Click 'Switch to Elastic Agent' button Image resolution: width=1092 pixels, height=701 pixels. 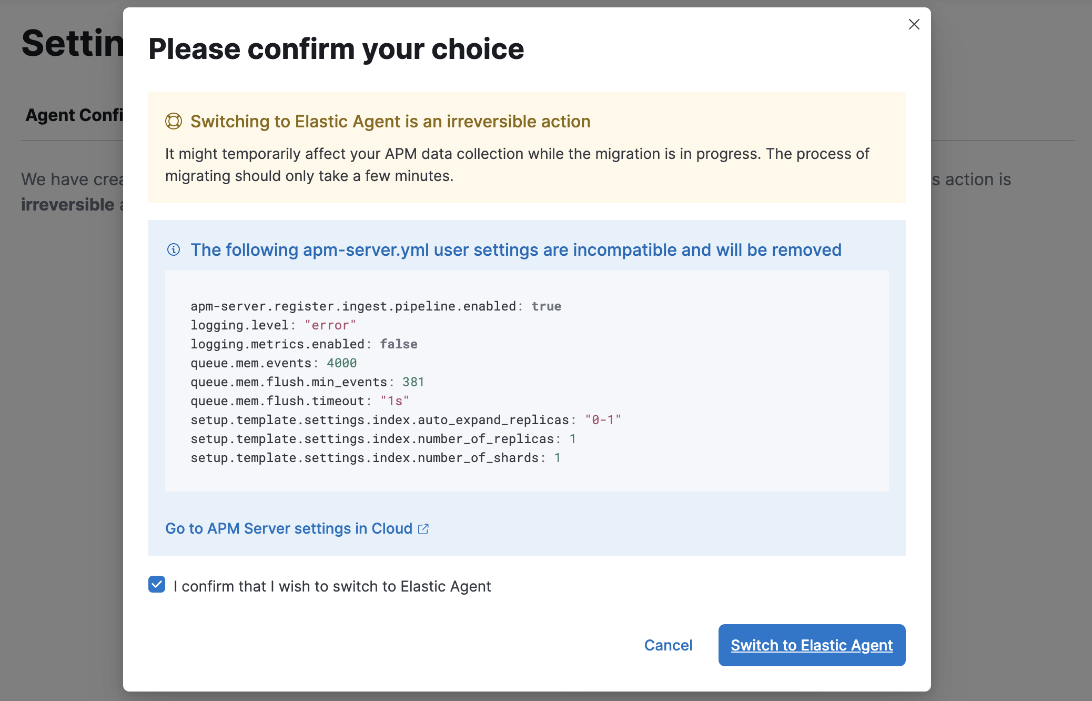pos(812,645)
